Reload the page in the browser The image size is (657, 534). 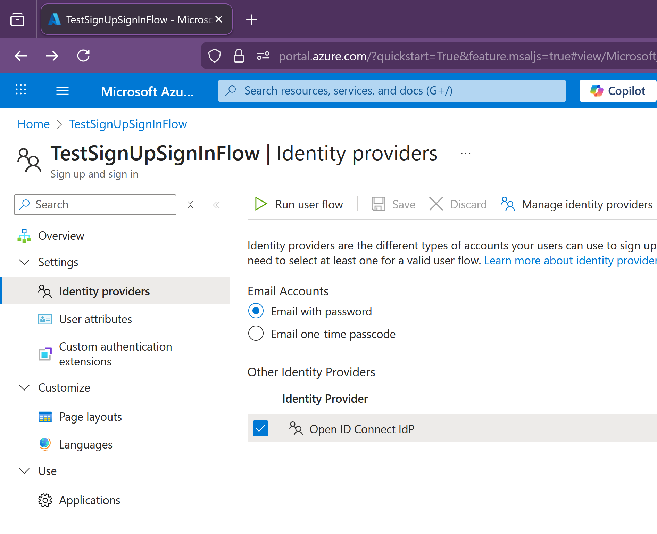(x=83, y=56)
